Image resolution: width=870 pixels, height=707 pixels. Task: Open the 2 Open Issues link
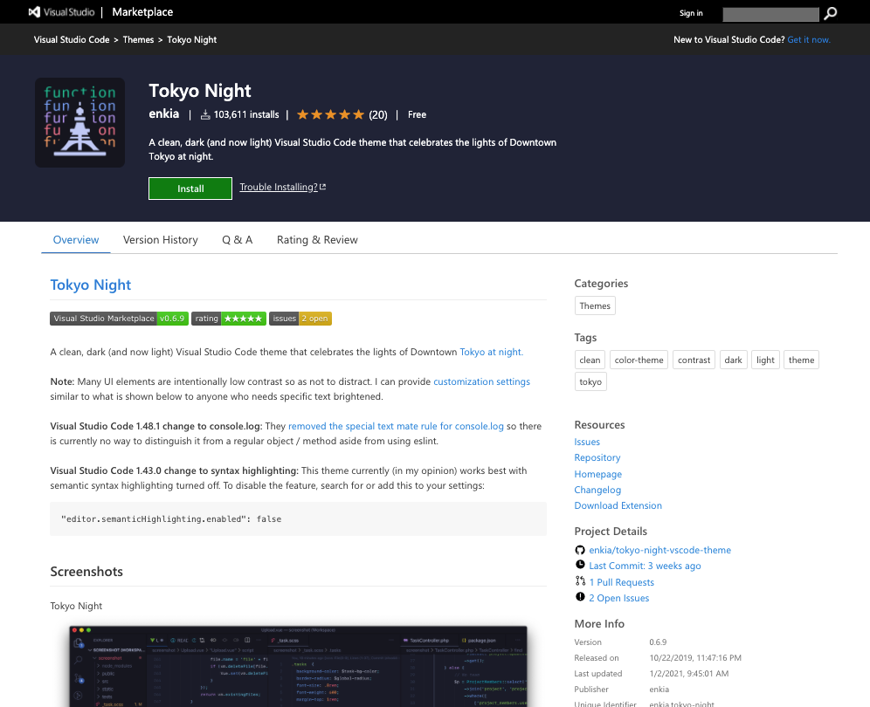[x=618, y=598]
